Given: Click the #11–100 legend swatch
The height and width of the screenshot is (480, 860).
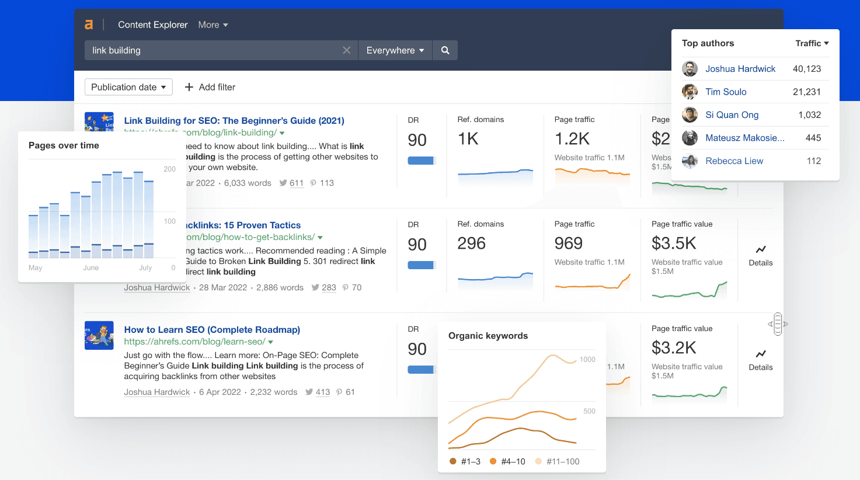Looking at the screenshot, I should click(538, 461).
